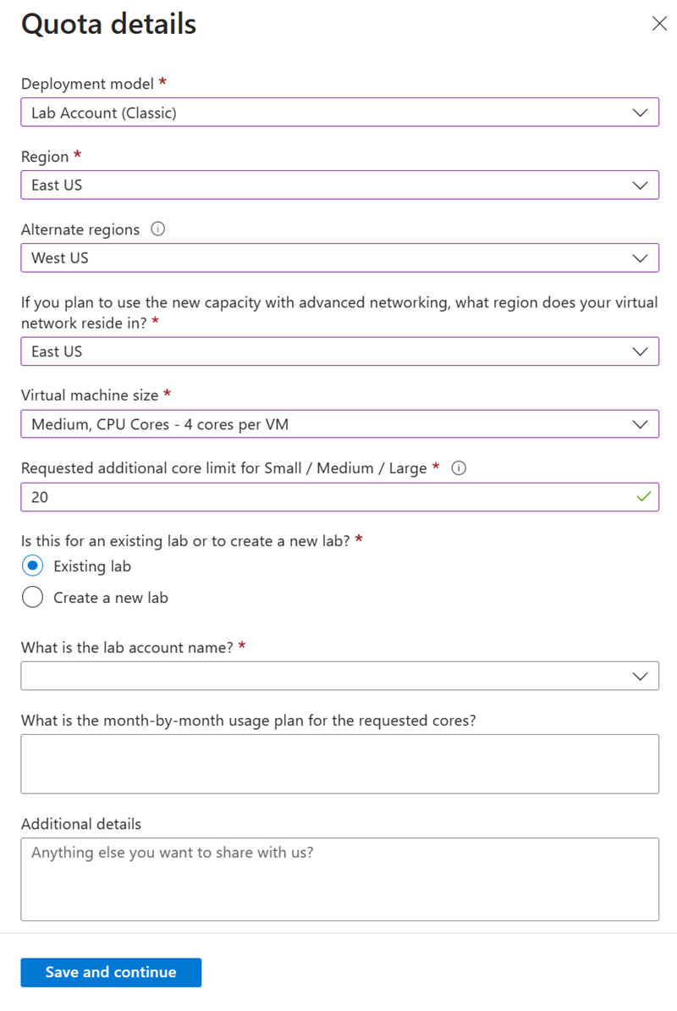Click the Additional details text area
Screen dimensions: 677x1011
[339, 880]
